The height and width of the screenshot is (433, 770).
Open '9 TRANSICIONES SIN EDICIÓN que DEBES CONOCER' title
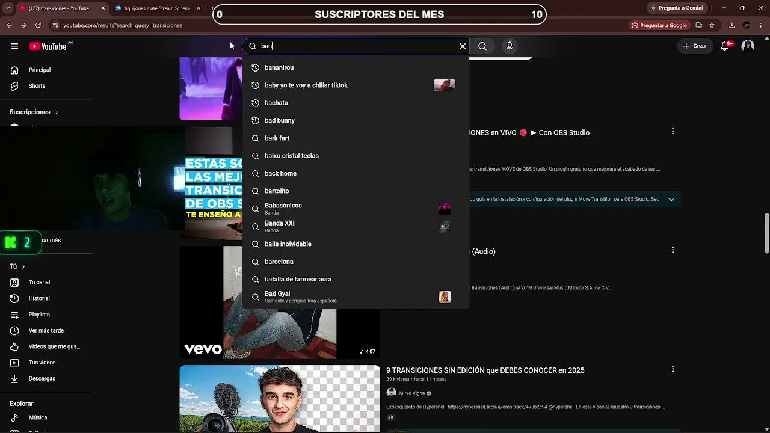[x=485, y=370]
